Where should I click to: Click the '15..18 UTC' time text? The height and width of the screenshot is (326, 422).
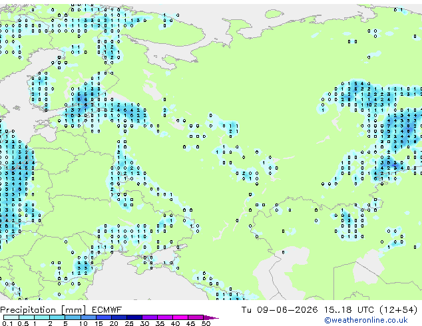pos(349,310)
